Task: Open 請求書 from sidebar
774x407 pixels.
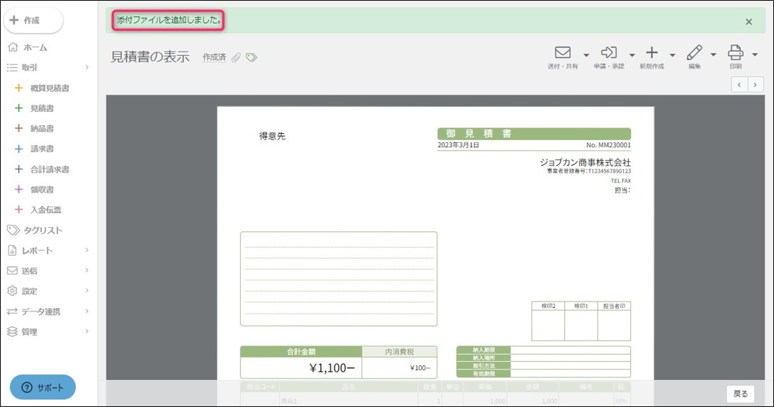Action: click(42, 149)
